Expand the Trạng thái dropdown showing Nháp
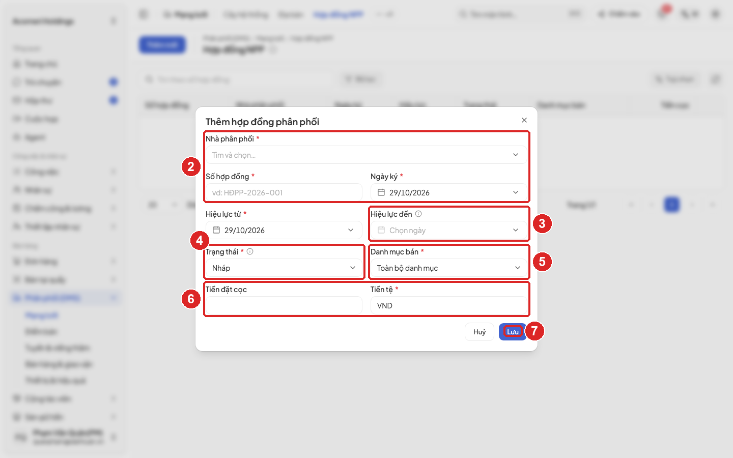Screen dimensions: 733x458 click(x=284, y=268)
